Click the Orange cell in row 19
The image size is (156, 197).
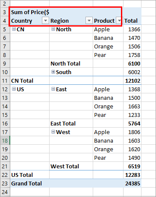(108, 149)
